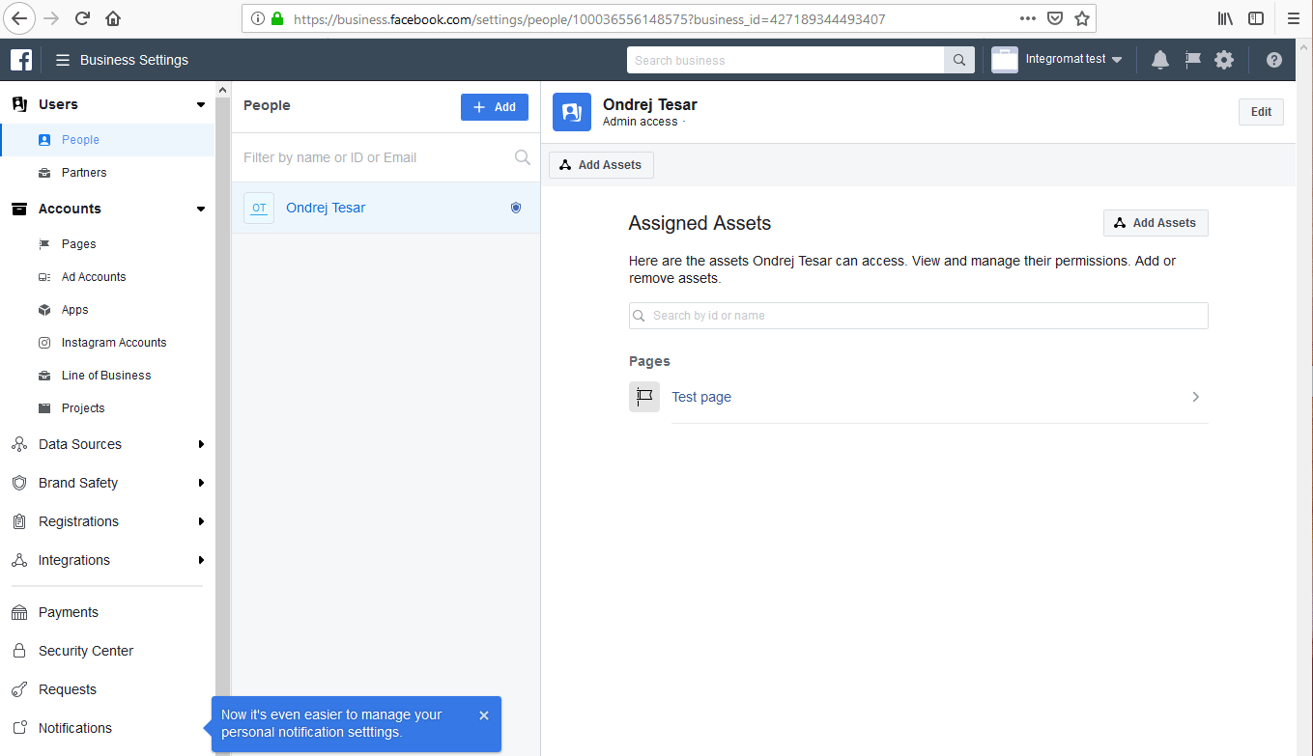Collapse the Users section

pyautogui.click(x=201, y=104)
